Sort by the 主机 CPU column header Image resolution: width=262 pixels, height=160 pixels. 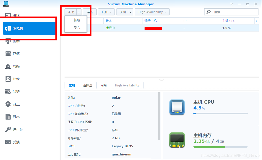tap(237, 21)
